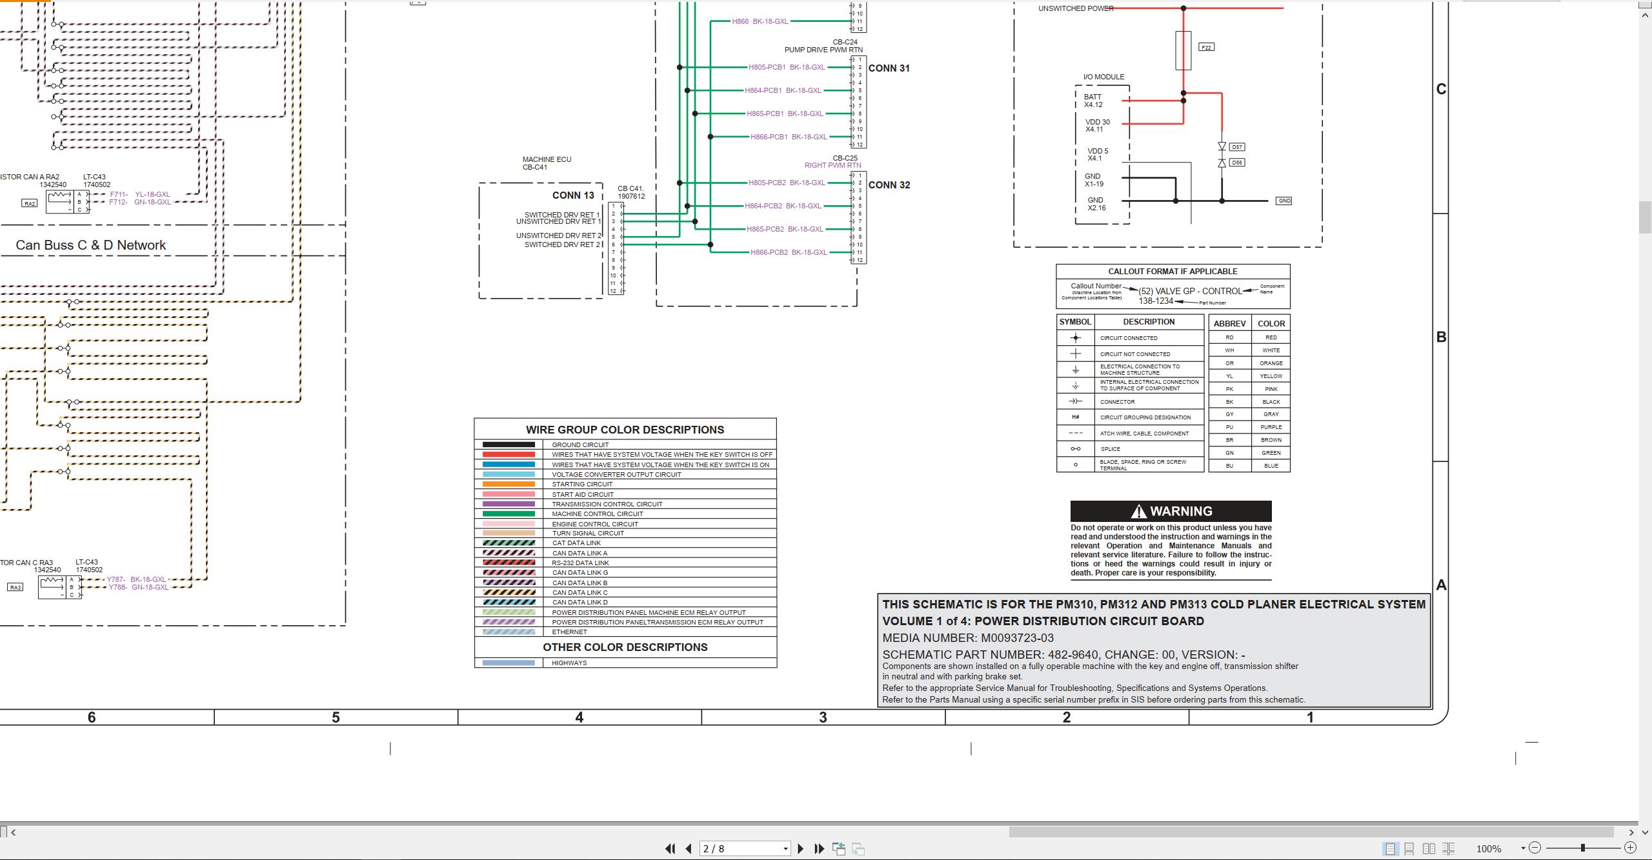Click the 100% zoom value
The height and width of the screenshot is (860, 1652).
click(1489, 849)
